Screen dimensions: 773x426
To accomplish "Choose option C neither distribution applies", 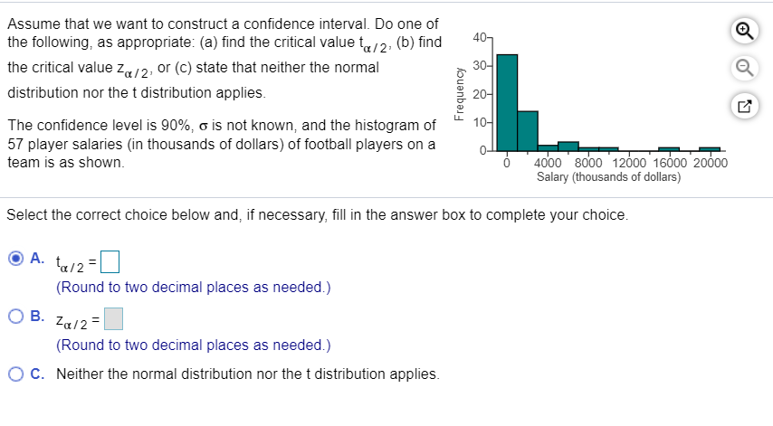I will click(15, 374).
